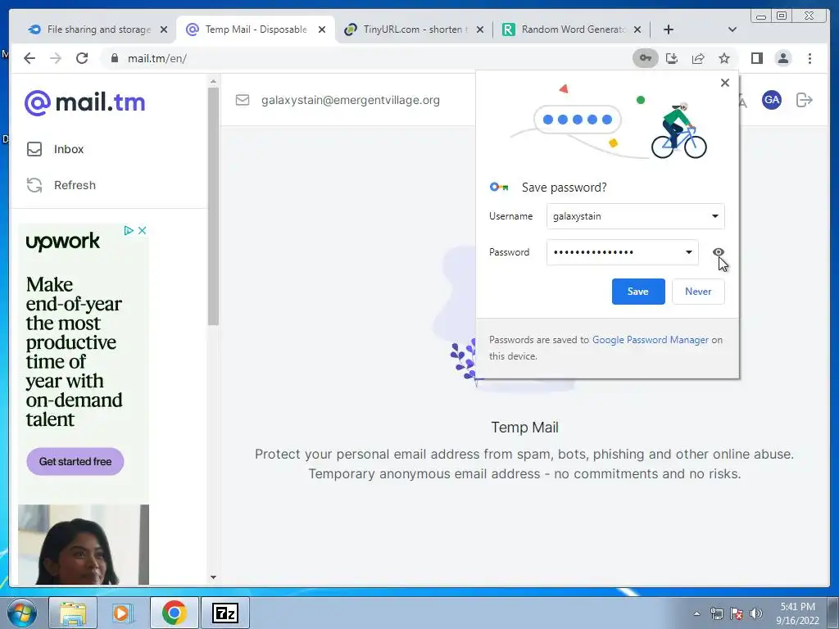Show the password with the eye icon
The width and height of the screenshot is (839, 629).
[x=718, y=252]
